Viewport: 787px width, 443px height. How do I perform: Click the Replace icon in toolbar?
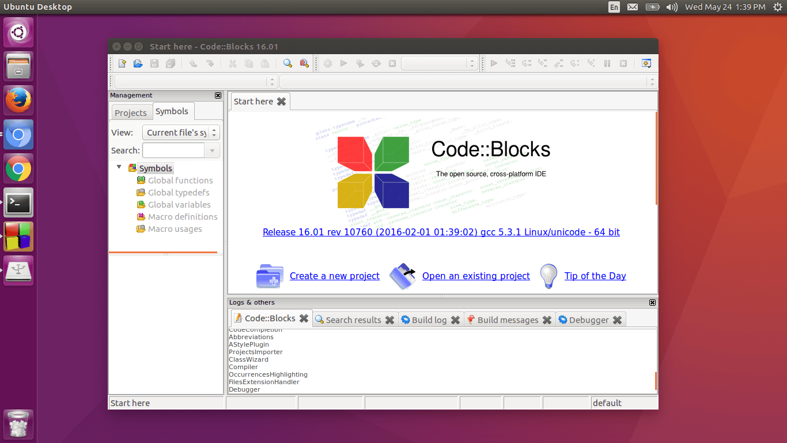304,63
